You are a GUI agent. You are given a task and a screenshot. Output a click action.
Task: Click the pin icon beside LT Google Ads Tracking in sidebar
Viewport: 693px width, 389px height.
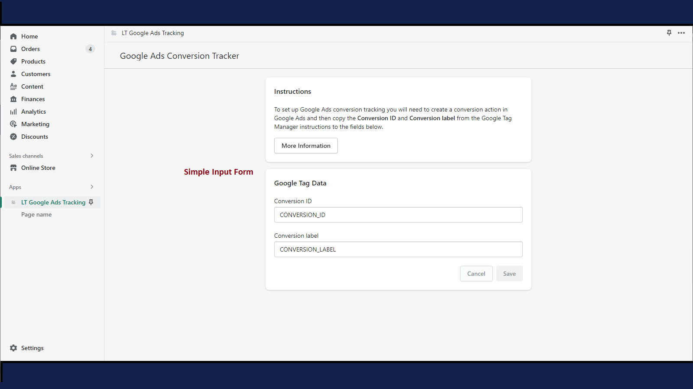91,202
